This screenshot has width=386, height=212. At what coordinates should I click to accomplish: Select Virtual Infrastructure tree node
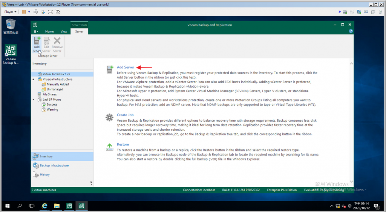pyautogui.click(x=57, y=74)
